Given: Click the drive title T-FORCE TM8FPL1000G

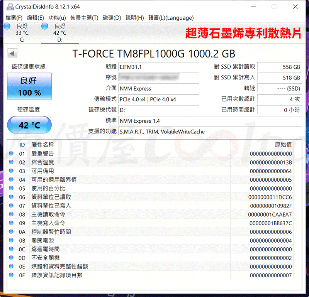Looking at the screenshot, I should coord(154,54).
